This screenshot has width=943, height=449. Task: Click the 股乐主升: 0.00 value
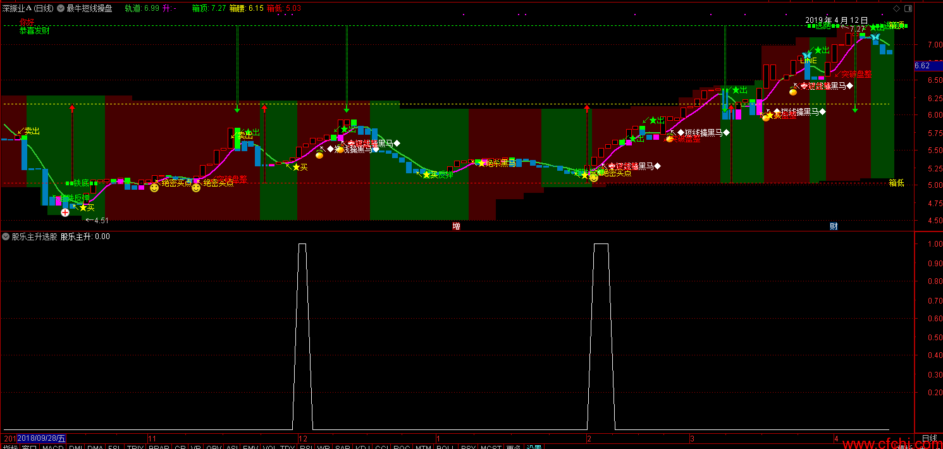click(85, 237)
